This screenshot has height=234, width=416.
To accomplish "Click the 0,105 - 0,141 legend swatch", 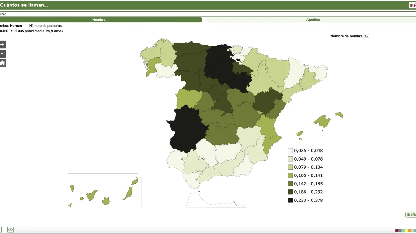I will [x=290, y=175].
